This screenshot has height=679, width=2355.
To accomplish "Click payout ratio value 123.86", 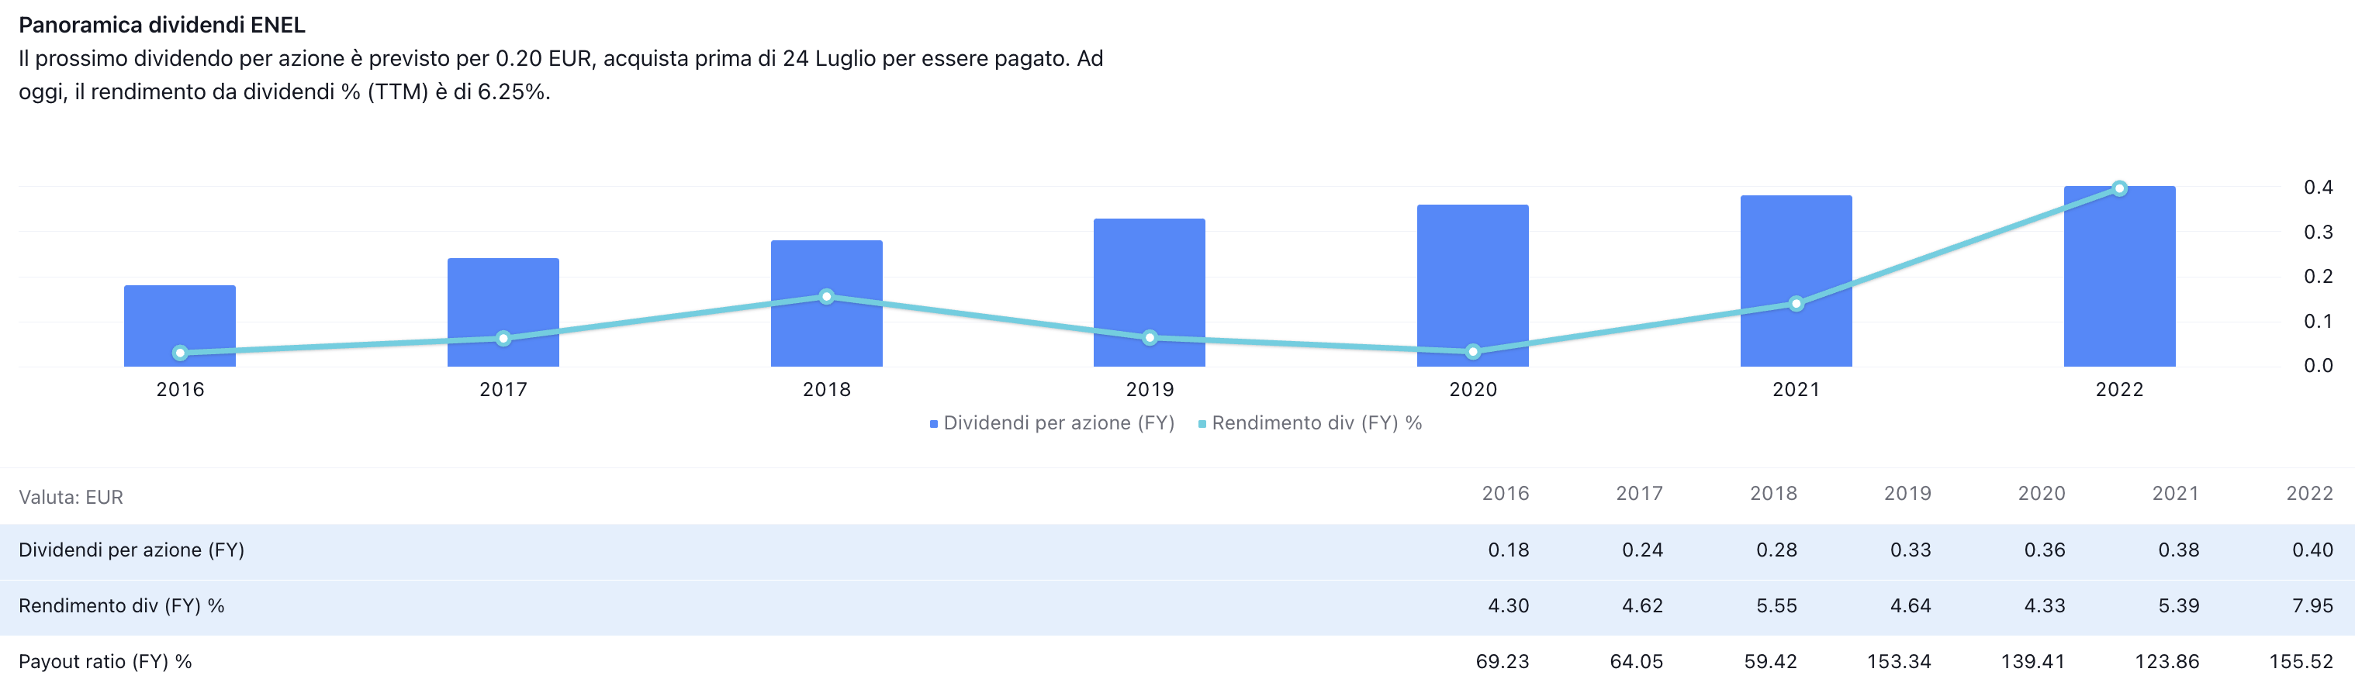I will pos(2167,662).
